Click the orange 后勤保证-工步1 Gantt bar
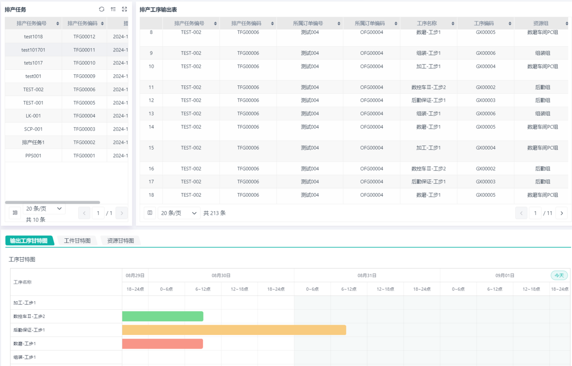This screenshot has width=572, height=366. [x=234, y=330]
